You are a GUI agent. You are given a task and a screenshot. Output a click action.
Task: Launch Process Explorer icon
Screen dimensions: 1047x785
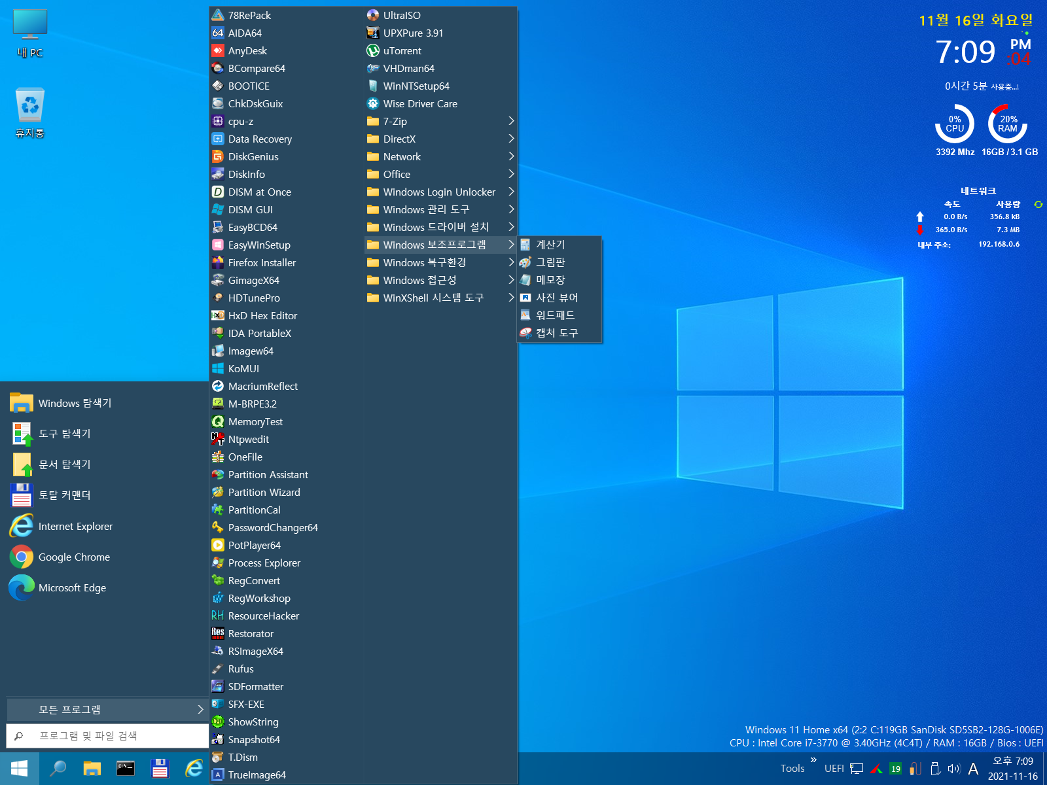[x=218, y=563]
